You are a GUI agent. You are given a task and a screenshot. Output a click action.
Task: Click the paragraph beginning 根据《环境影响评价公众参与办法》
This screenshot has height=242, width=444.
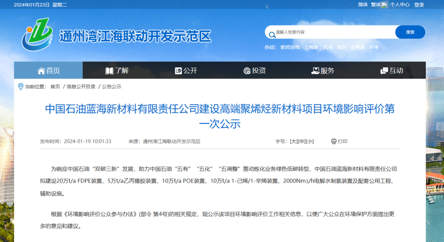click(217, 220)
